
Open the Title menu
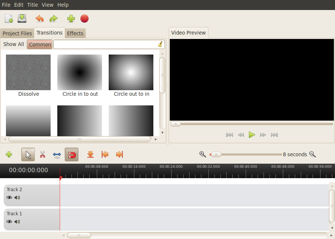pos(32,5)
